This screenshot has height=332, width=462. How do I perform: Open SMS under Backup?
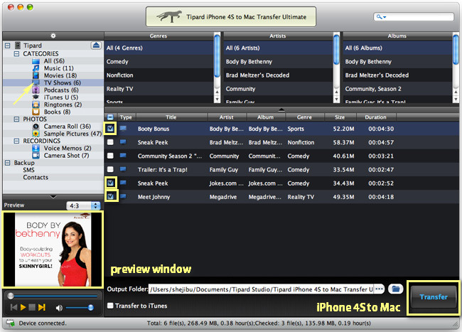pyautogui.click(x=28, y=170)
